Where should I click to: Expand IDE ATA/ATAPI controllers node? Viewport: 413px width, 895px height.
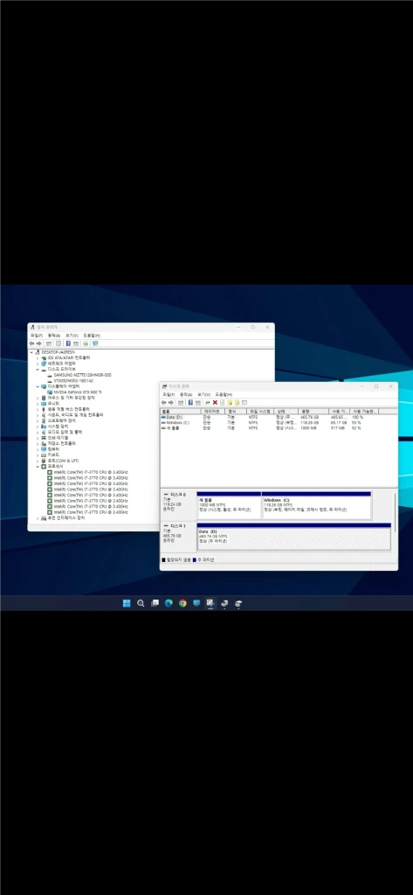click(x=38, y=357)
